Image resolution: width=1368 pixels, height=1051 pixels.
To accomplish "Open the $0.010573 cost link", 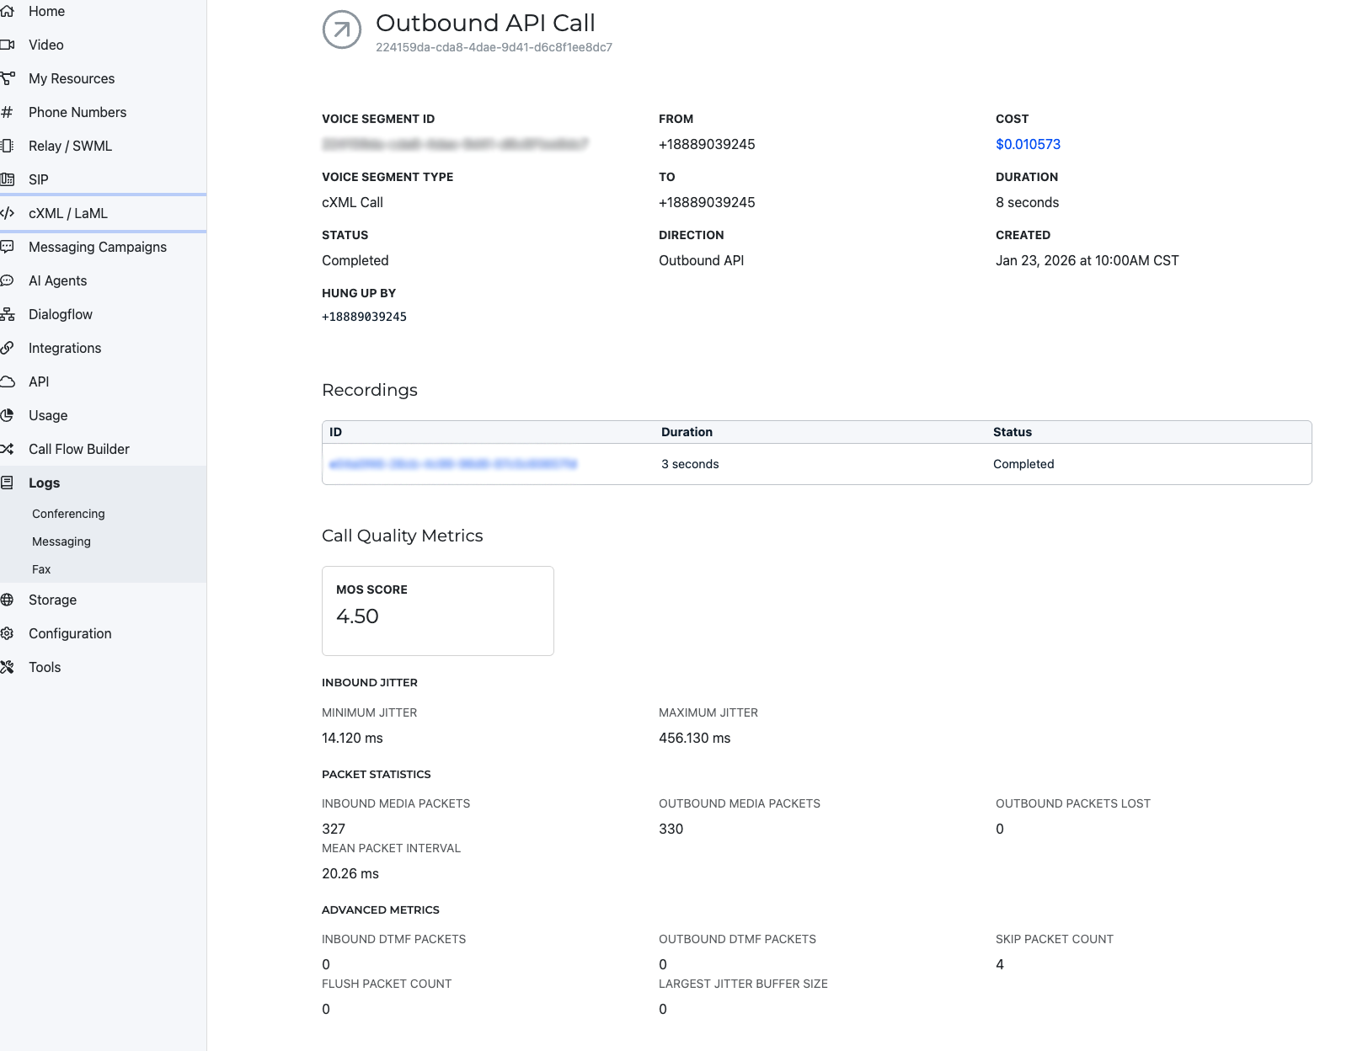I will pyautogui.click(x=1028, y=144).
